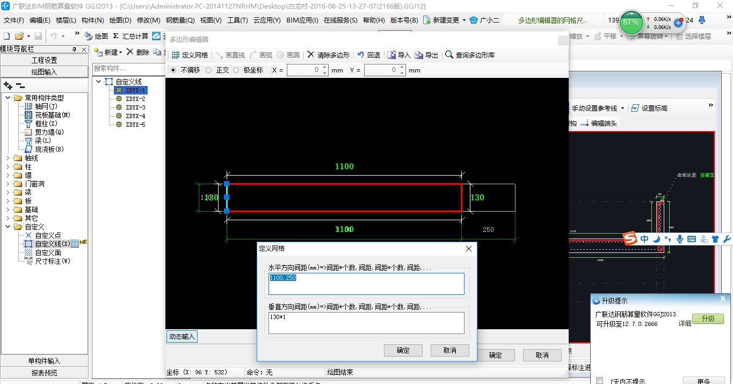Click 确定 in 定义网格 dialog
Viewport: 733px width, 384px height.
click(403, 350)
